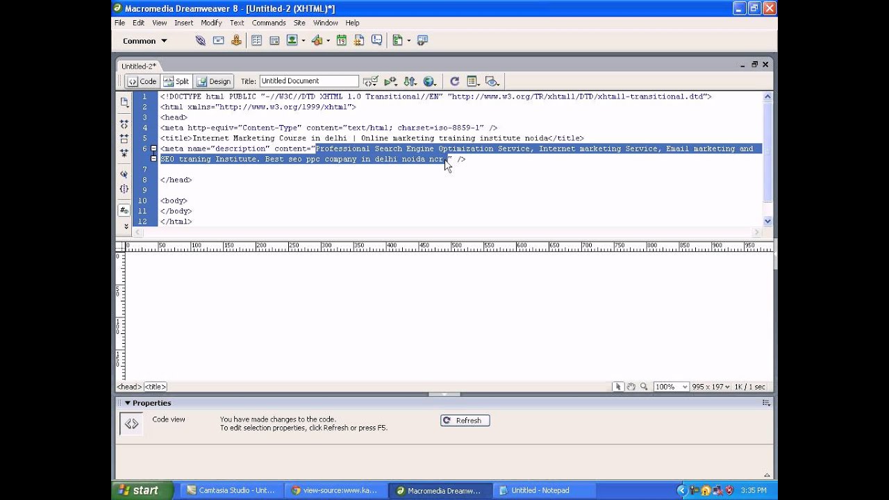The image size is (889, 500).
Task: Insert a Hyperlink from the Common bar
Action: pyautogui.click(x=201, y=40)
